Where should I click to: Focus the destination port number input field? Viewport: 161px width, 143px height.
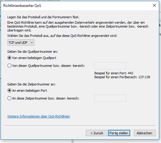pyautogui.click(x=110, y=98)
